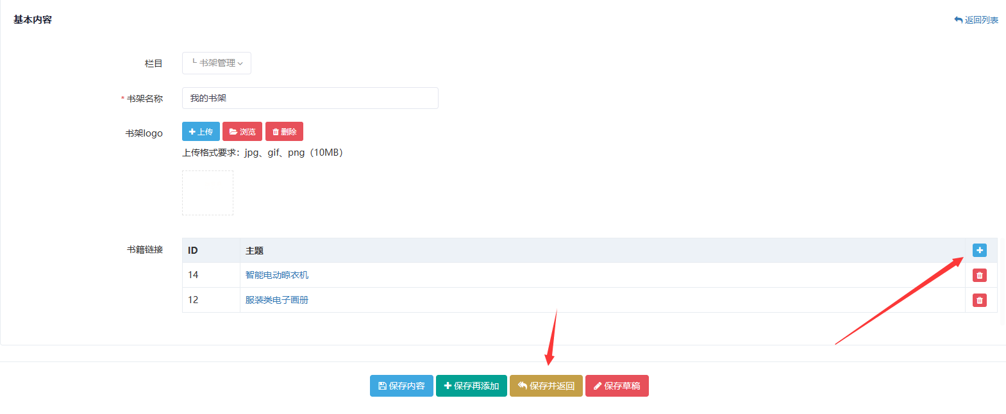Select the ID cell 12

(x=211, y=300)
